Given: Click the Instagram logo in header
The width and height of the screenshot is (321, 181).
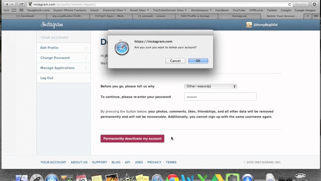Looking at the screenshot, I should [52, 25].
